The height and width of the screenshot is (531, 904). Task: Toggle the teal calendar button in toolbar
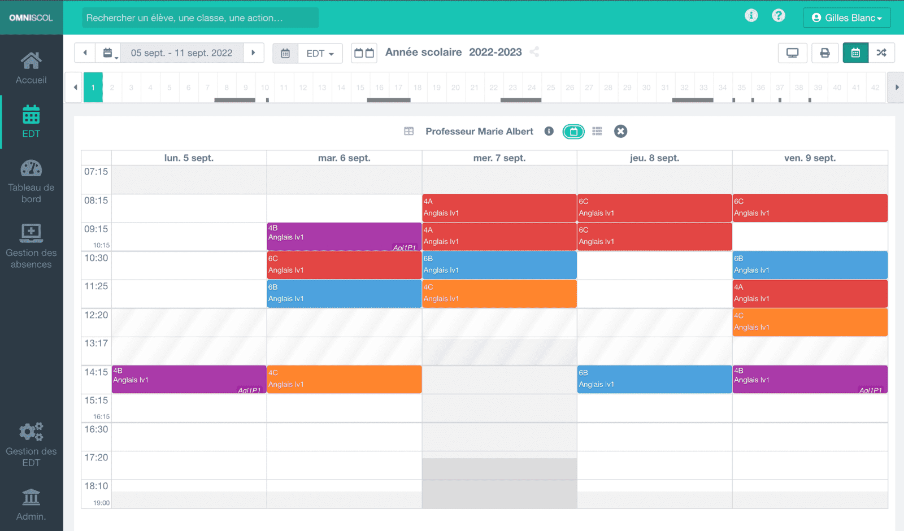(x=855, y=53)
